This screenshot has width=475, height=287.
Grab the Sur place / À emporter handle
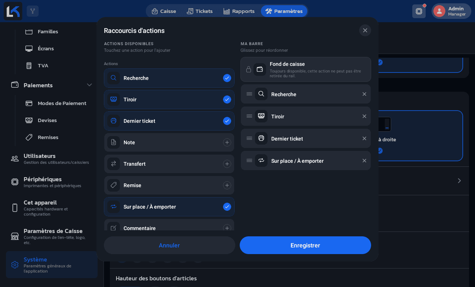tap(249, 161)
